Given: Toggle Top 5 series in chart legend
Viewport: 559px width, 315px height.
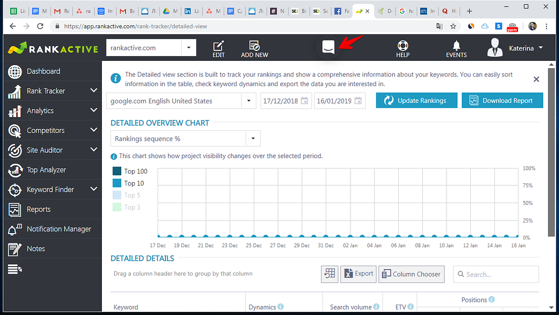Looking at the screenshot, I should tap(127, 195).
